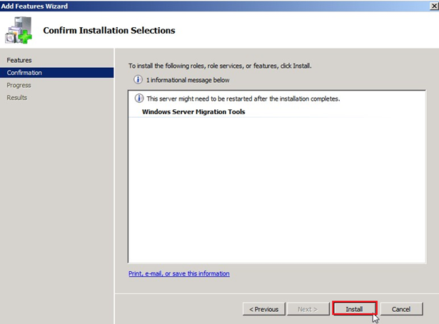Image resolution: width=439 pixels, height=324 pixels.
Task: Click '1 informational message below' text
Action: pos(188,80)
